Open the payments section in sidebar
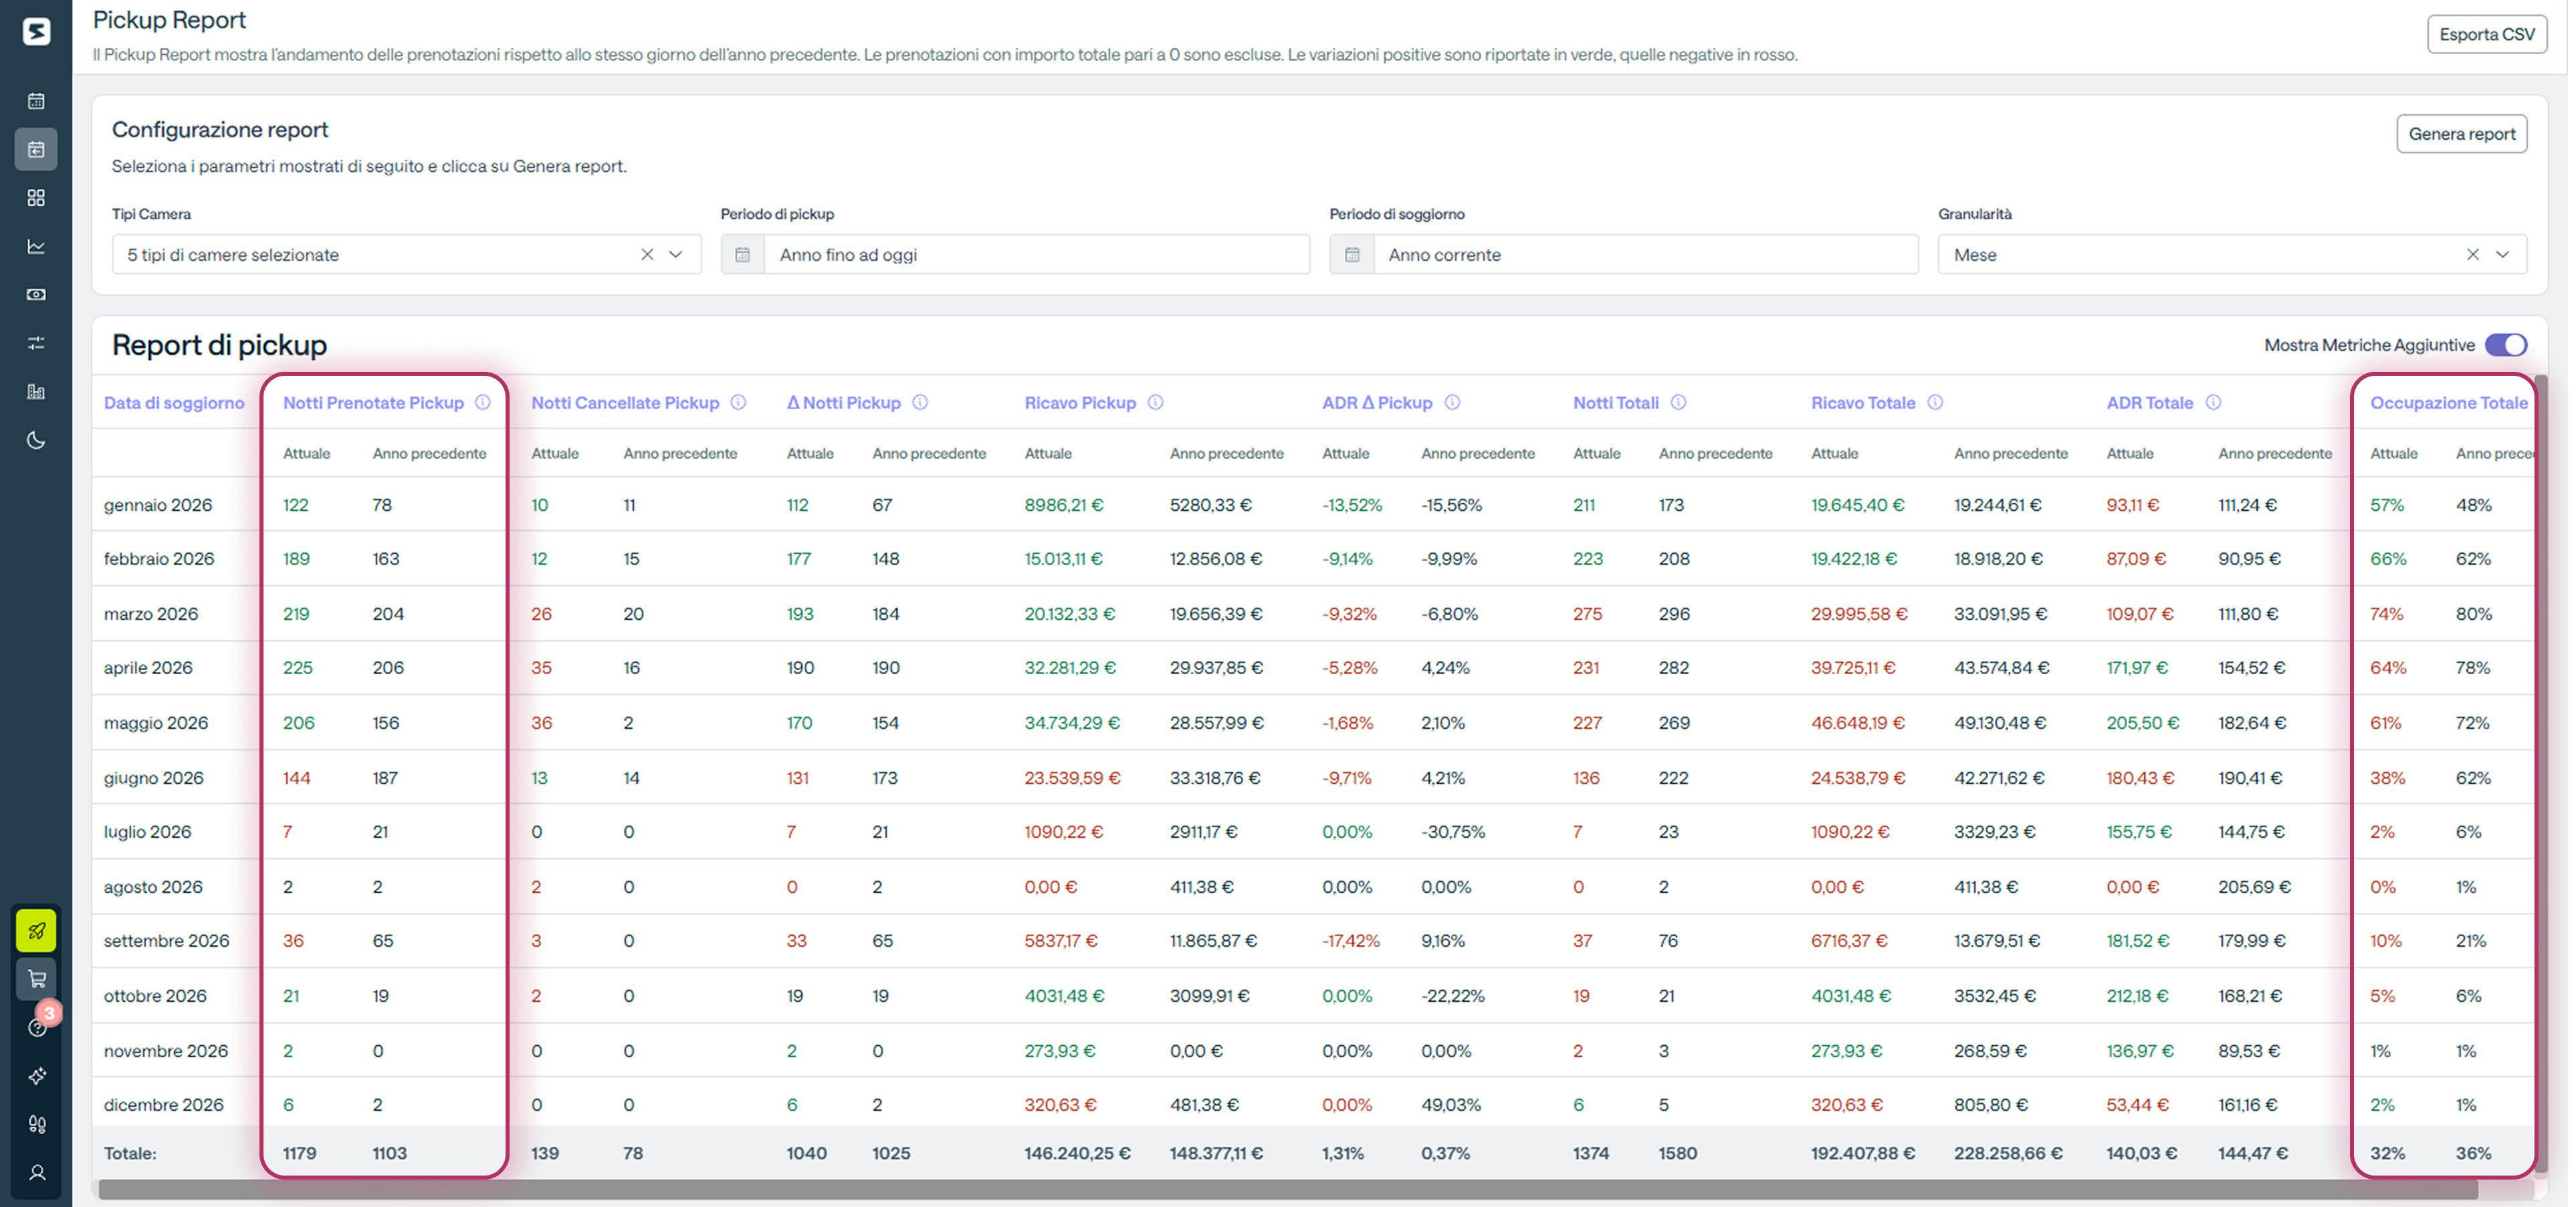The height and width of the screenshot is (1207, 2576). coord(36,294)
